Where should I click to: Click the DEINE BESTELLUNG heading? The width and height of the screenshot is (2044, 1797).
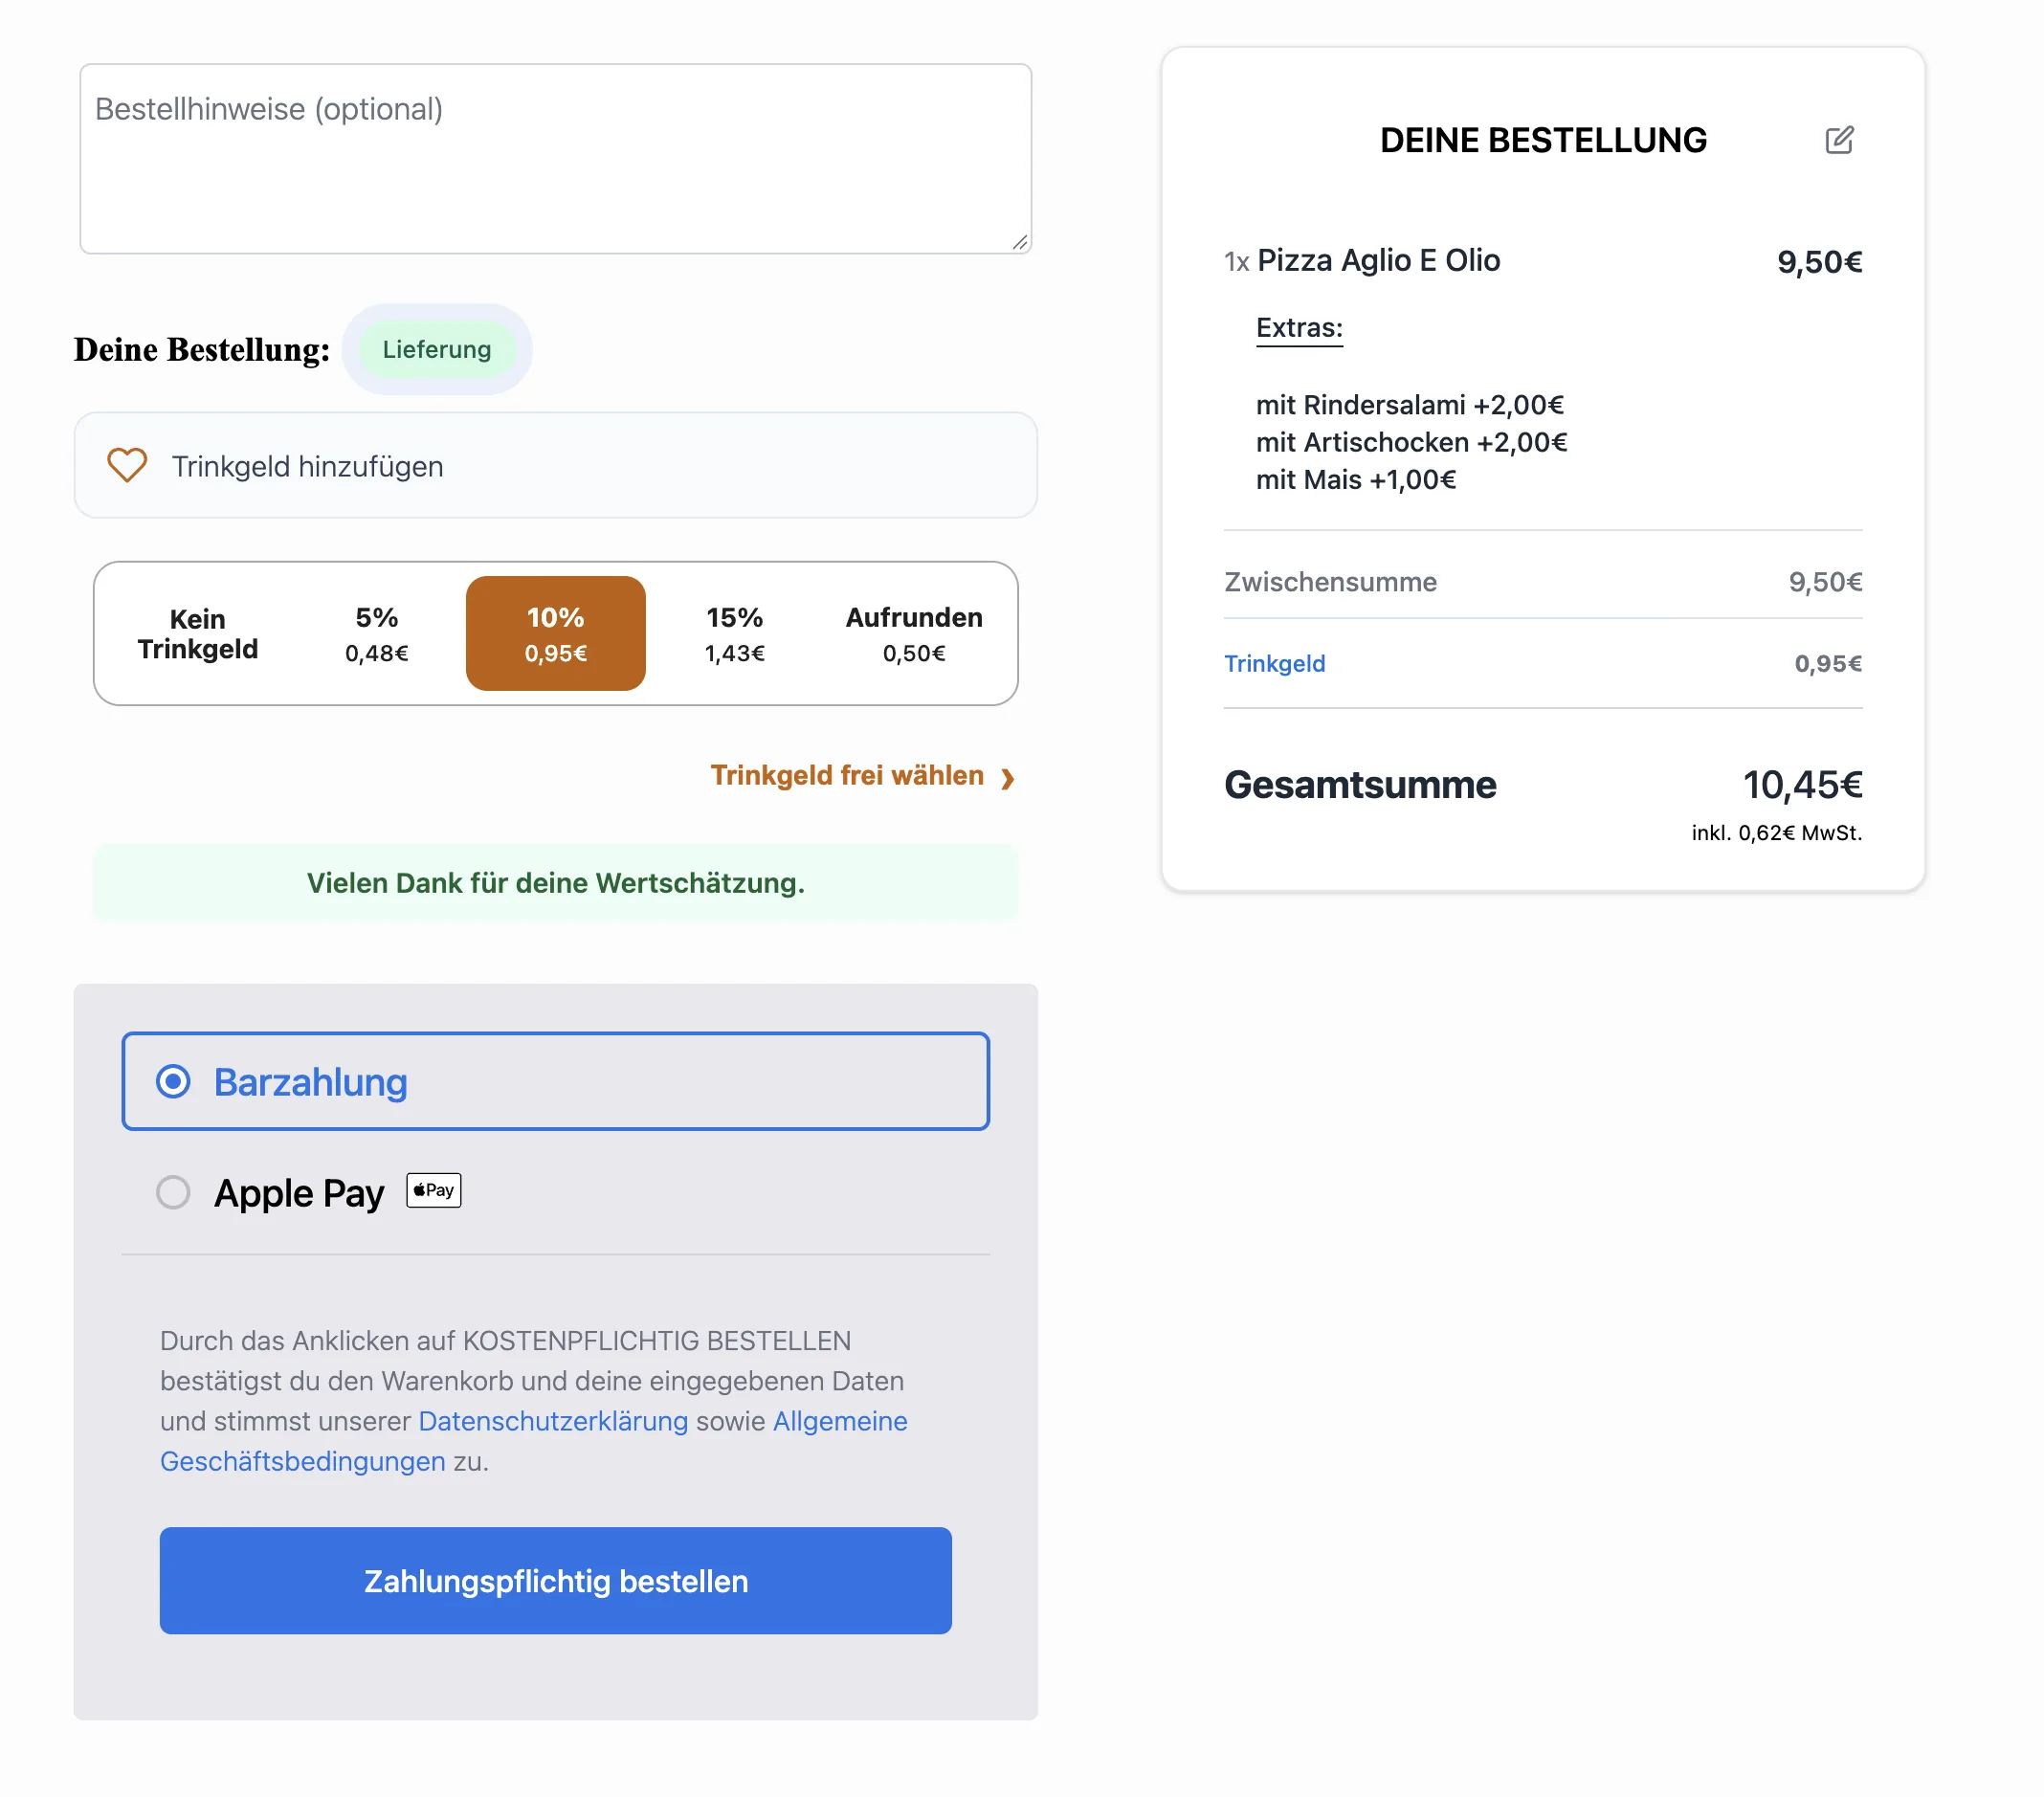point(1542,140)
